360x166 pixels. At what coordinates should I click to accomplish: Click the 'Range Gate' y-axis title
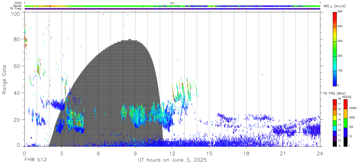(x=5, y=79)
